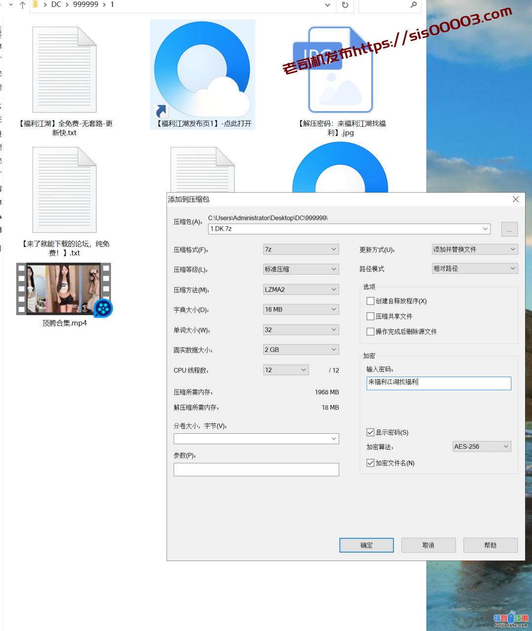Expand the 更新方式 添加并替换文件 dropdown
Viewport: 532px width, 631px height.
(x=474, y=249)
